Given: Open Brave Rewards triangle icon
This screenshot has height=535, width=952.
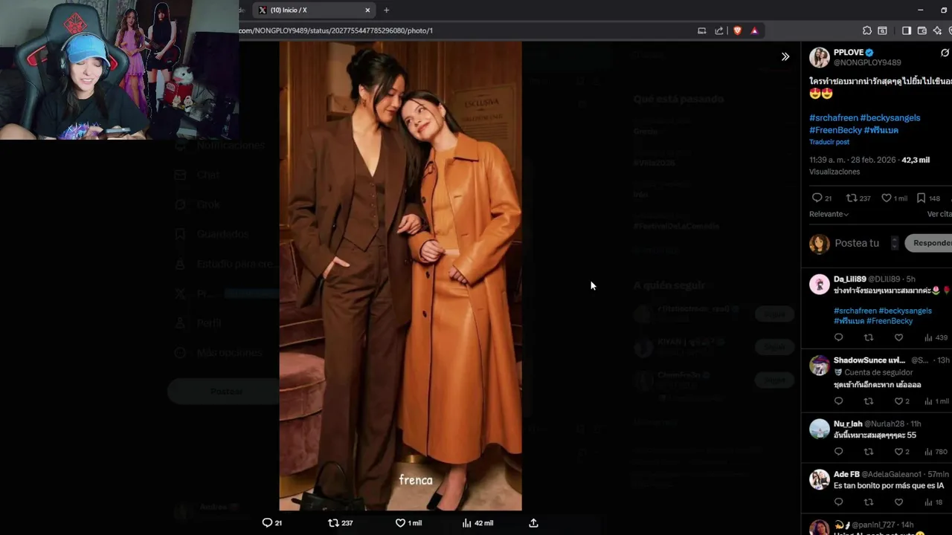Looking at the screenshot, I should coord(754,30).
